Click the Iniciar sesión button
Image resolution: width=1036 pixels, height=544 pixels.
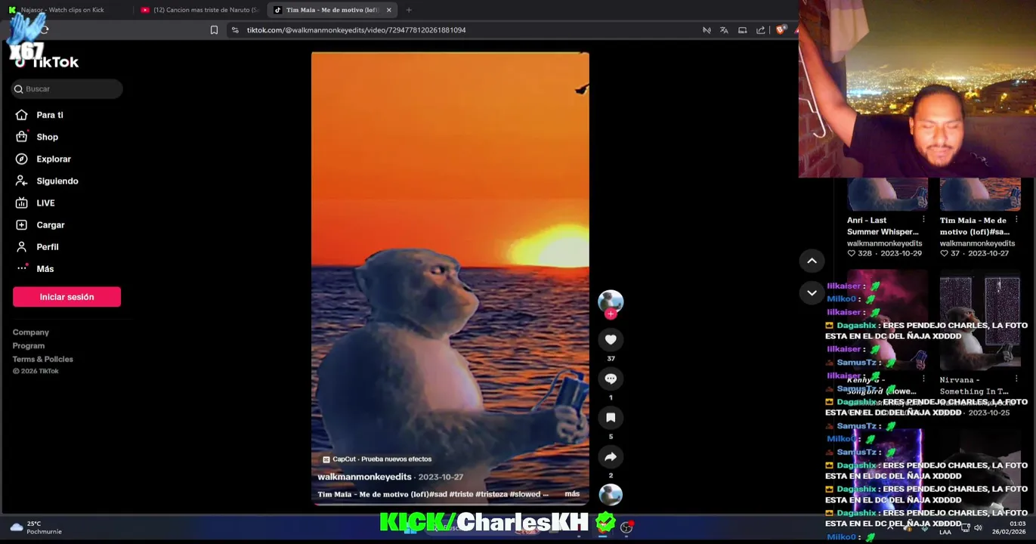pyautogui.click(x=66, y=297)
